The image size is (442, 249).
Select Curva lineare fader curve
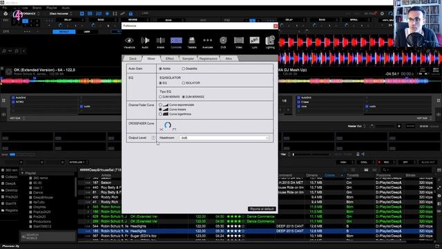[160, 109]
